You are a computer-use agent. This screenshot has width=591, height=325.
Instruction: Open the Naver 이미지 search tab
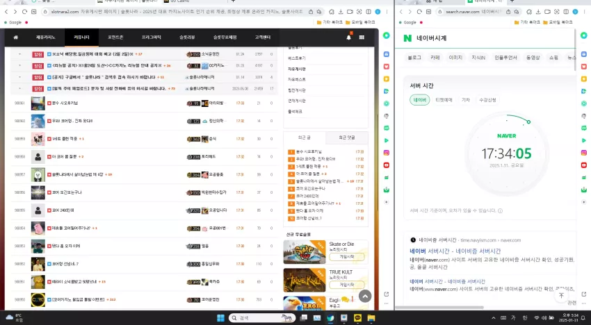tap(455, 58)
